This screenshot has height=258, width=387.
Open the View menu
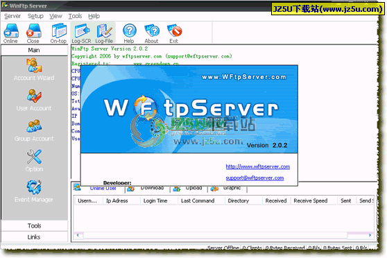click(55, 16)
